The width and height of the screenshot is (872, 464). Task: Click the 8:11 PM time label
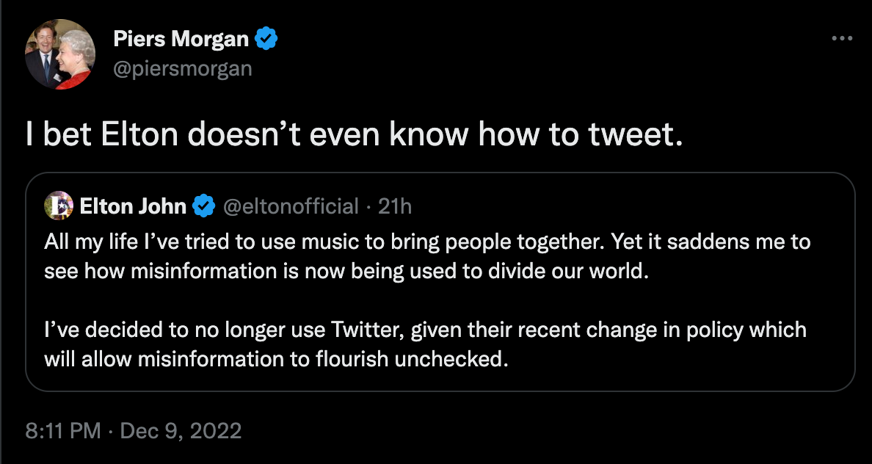(x=62, y=432)
